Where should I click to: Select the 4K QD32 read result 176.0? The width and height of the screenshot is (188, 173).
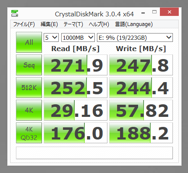[76, 133]
